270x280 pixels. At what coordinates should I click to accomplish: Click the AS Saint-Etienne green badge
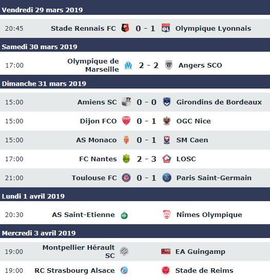(x=124, y=215)
